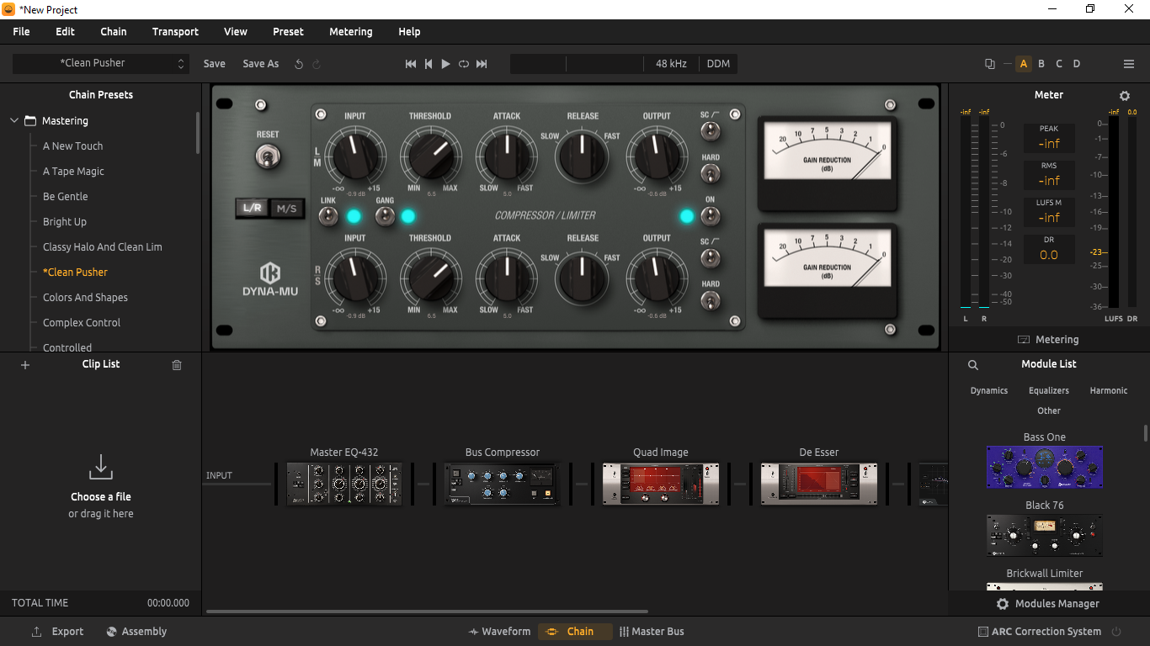Open Meter settings gear icon
1150x646 pixels.
1125,96
